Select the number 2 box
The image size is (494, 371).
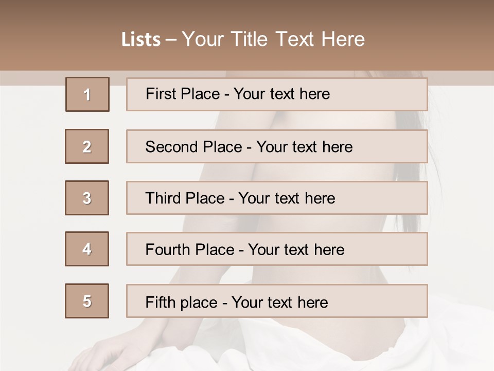tap(87, 146)
